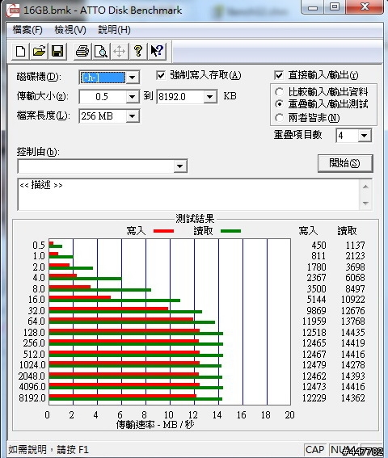Open 重疊項目數 dropdown showing 4
The height and width of the screenshot is (458, 388).
point(365,136)
